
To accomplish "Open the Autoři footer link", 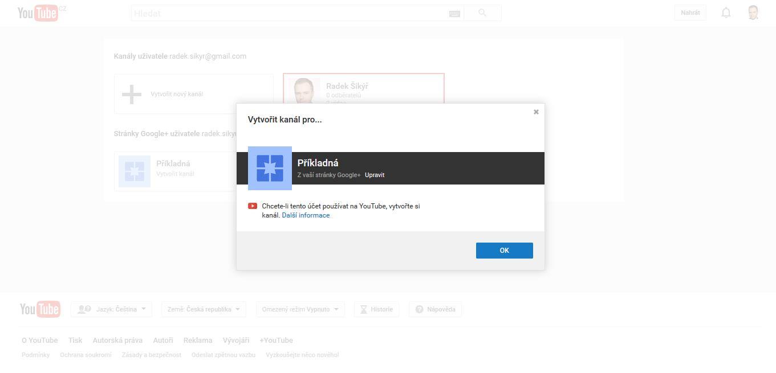I will (x=163, y=341).
